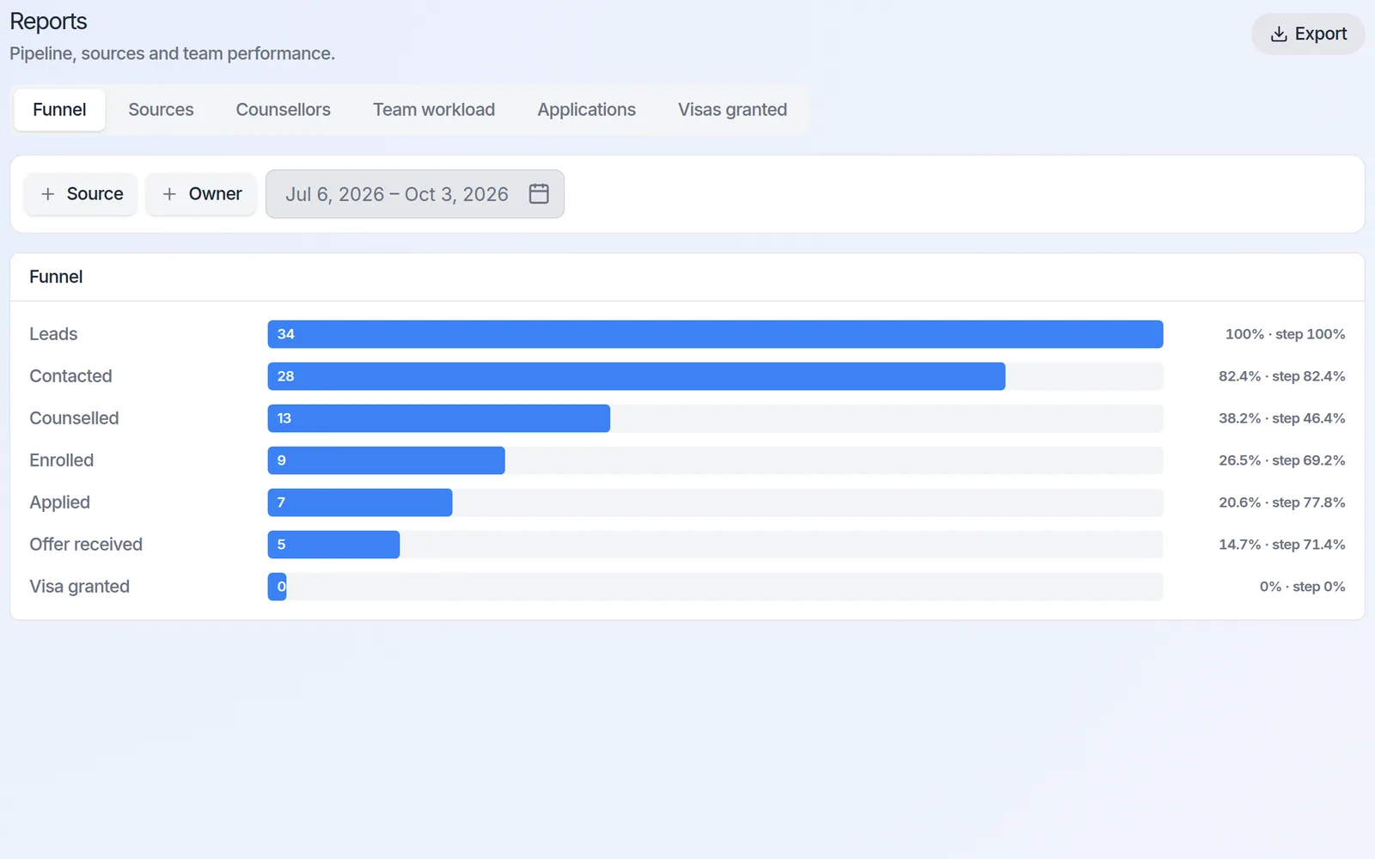The image size is (1375, 859).
Task: Click the Contacted bar showing 28
Action: pos(636,376)
